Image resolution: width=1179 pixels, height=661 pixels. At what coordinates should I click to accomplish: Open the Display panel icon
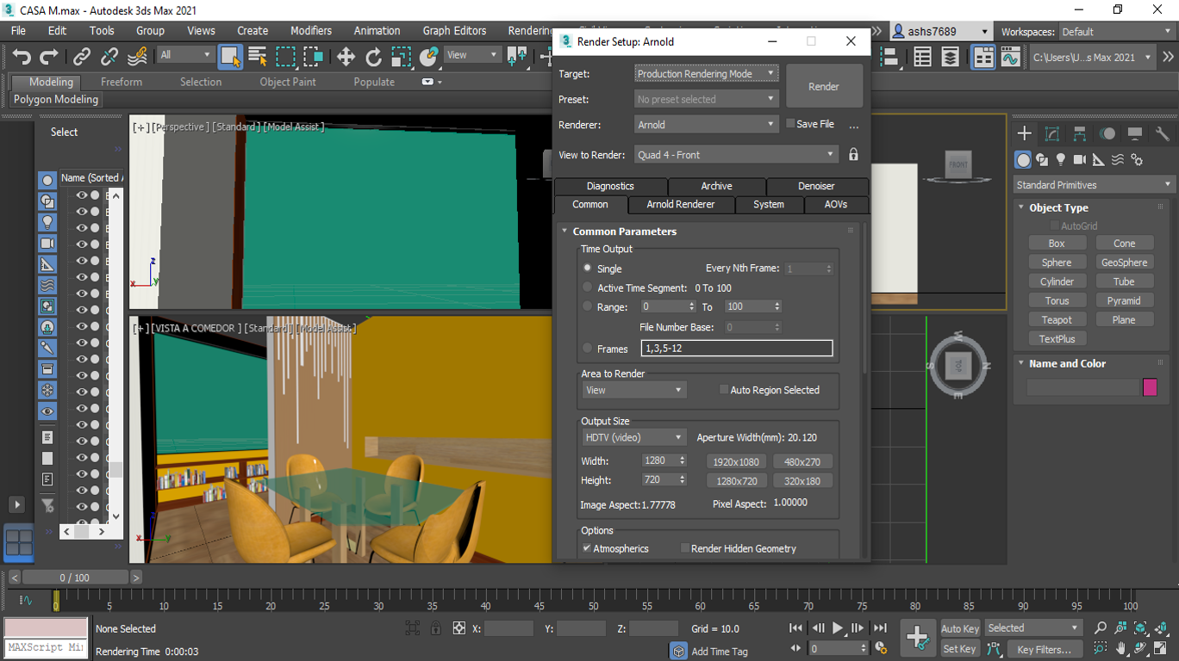click(1135, 133)
